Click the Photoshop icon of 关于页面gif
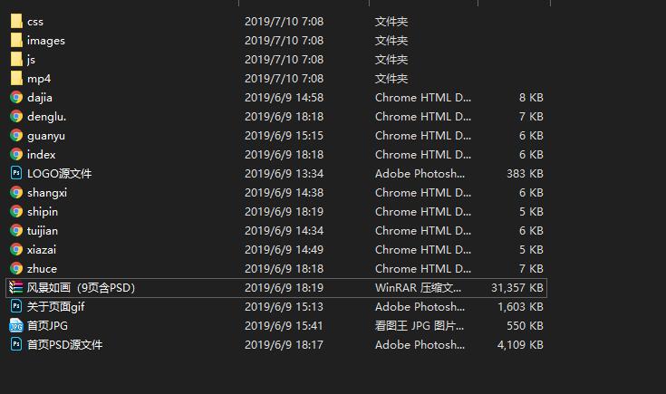This screenshot has width=666, height=394. (x=16, y=306)
